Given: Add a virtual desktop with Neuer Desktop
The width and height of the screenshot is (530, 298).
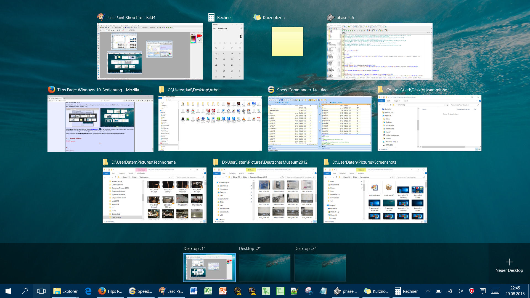Looking at the screenshot, I should (509, 265).
